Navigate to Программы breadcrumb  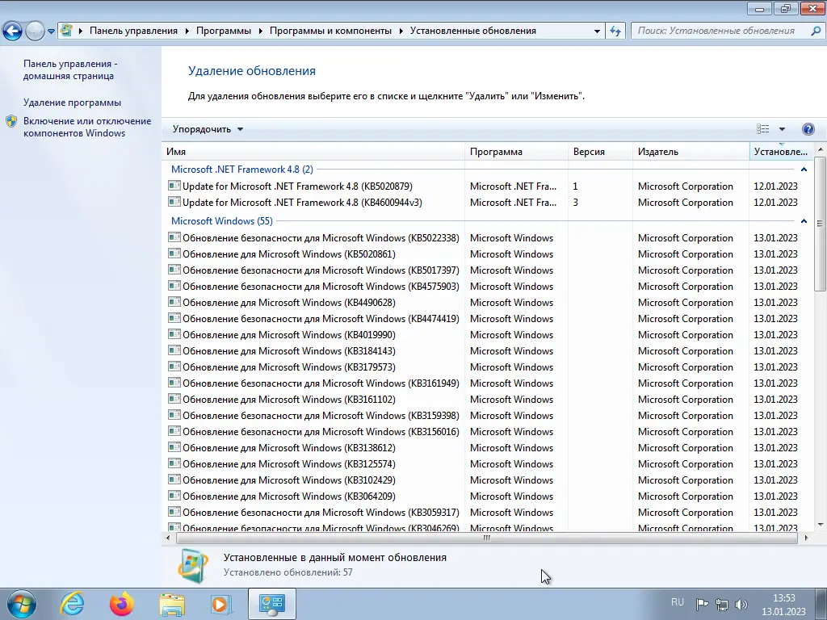coord(224,31)
